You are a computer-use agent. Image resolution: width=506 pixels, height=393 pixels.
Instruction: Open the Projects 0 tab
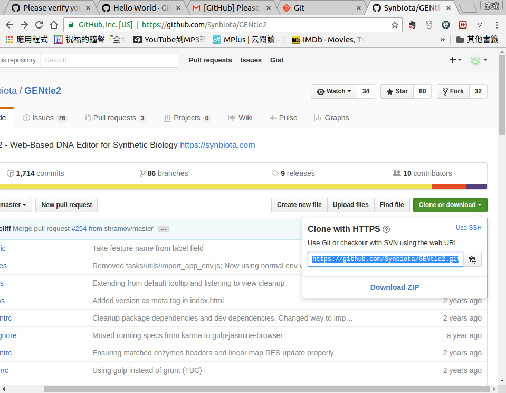[x=187, y=118]
